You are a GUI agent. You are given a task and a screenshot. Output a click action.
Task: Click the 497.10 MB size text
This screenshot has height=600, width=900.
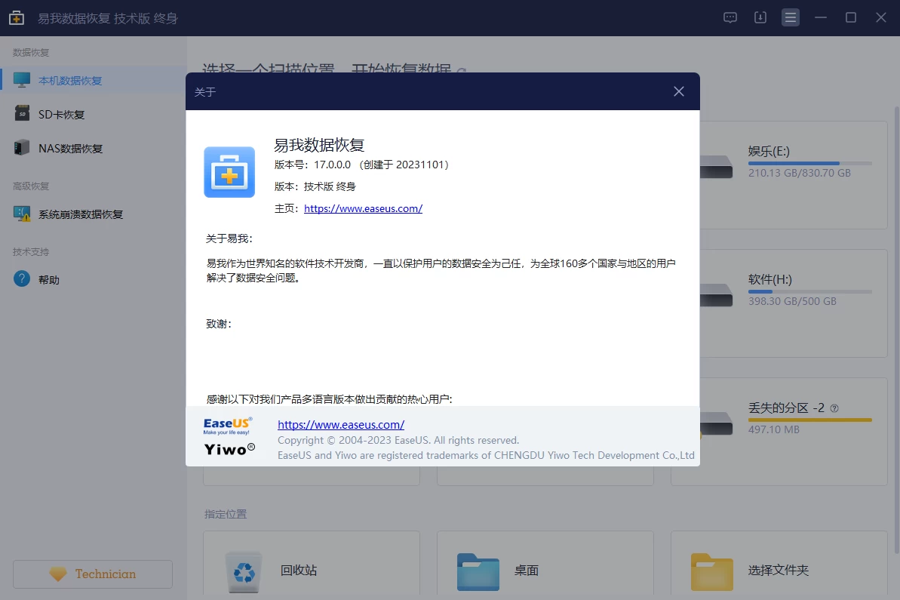[774, 429]
